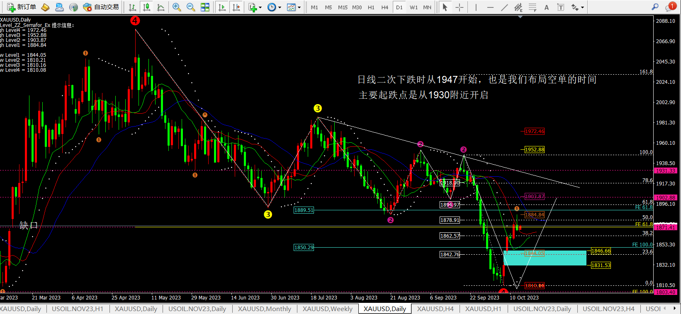Screen dimensions: 681x314
Task: Switch to M30 timeframe
Action: pyautogui.click(x=357, y=7)
